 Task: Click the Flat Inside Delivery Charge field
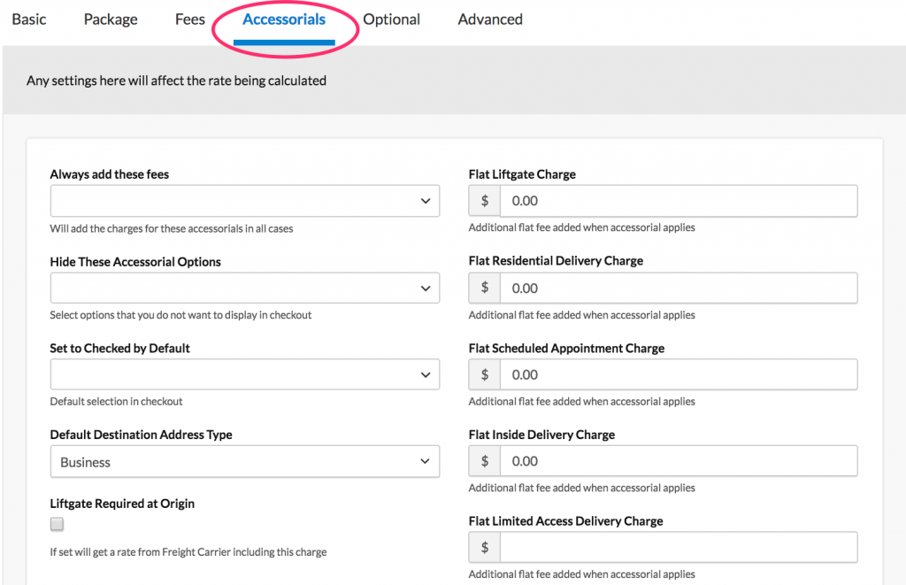[678, 461]
